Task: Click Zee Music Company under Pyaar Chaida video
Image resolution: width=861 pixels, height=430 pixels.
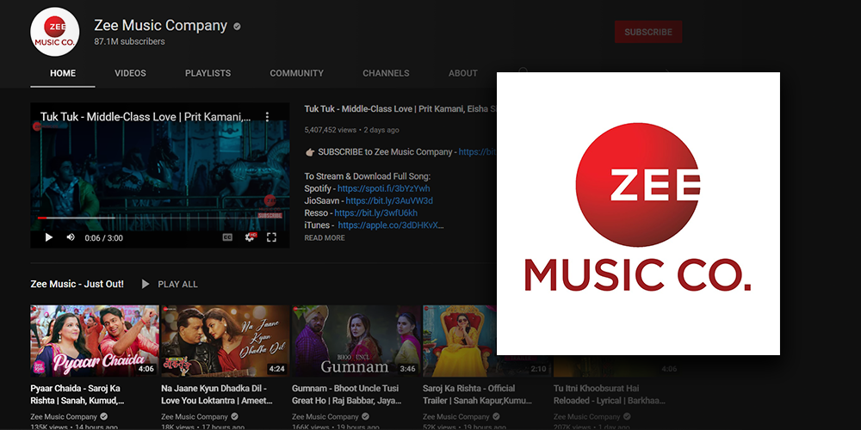Action: tap(64, 417)
